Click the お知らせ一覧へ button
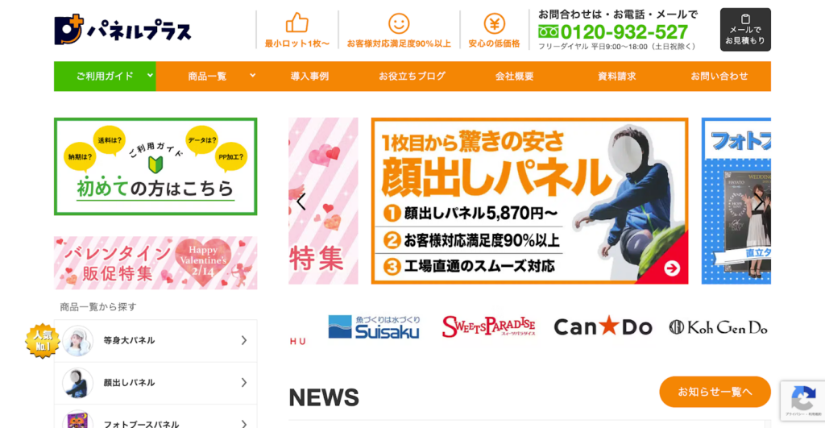The height and width of the screenshot is (428, 825). [x=715, y=392]
